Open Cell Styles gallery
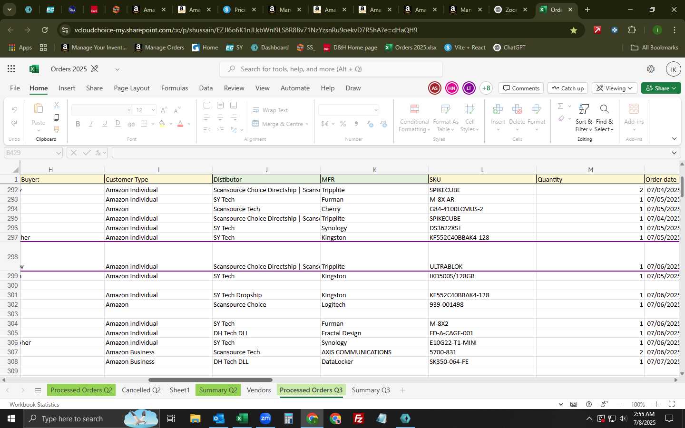Image resolution: width=685 pixels, height=428 pixels. 470,118
